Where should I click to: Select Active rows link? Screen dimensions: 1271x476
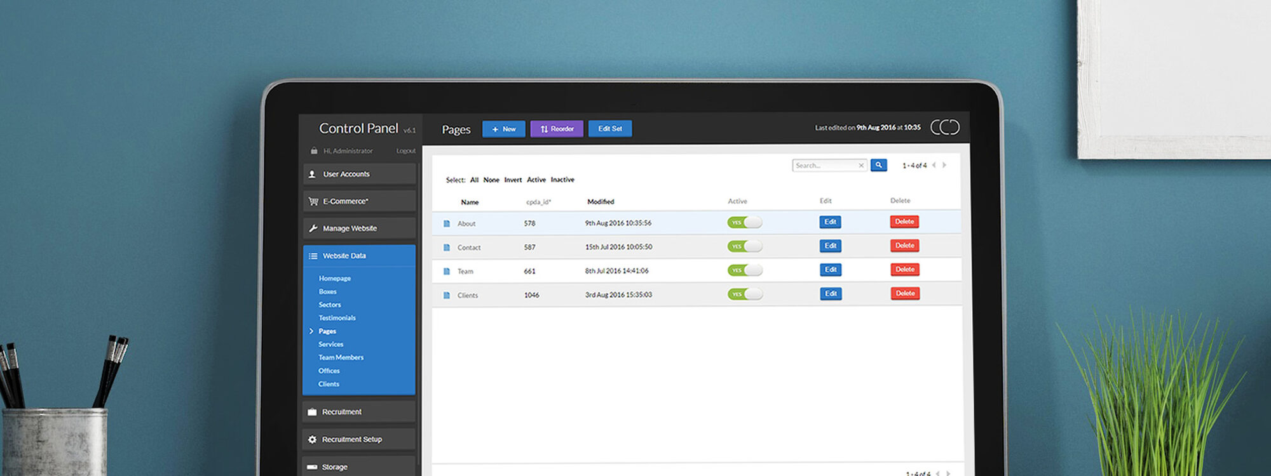coord(536,180)
